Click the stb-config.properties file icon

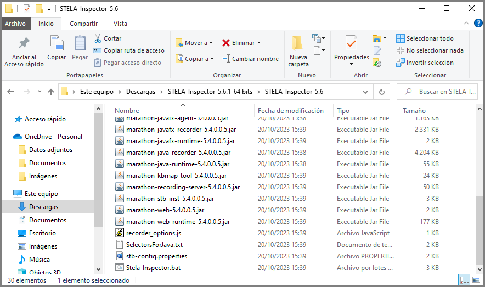point(120,256)
